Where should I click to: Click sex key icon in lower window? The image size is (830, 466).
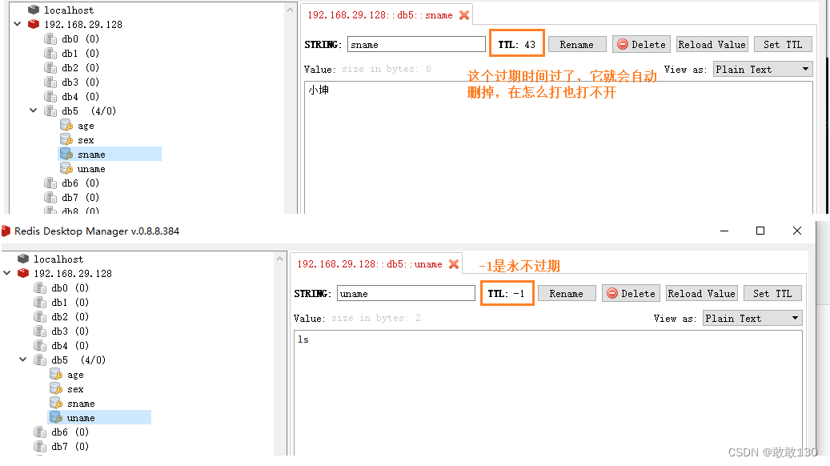pos(56,388)
